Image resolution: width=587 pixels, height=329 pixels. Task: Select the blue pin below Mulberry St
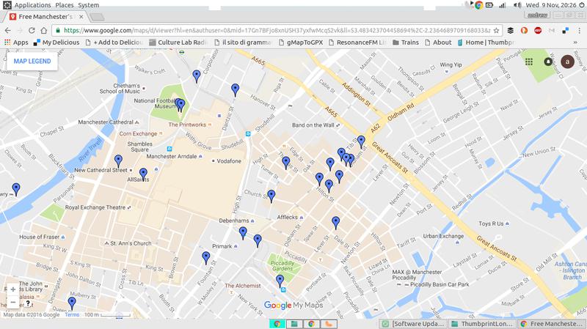[72, 304]
